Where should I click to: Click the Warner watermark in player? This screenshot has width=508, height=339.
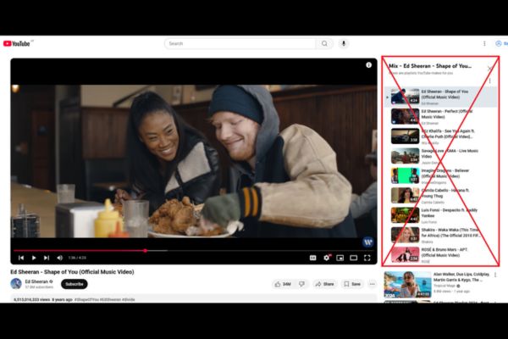click(367, 242)
